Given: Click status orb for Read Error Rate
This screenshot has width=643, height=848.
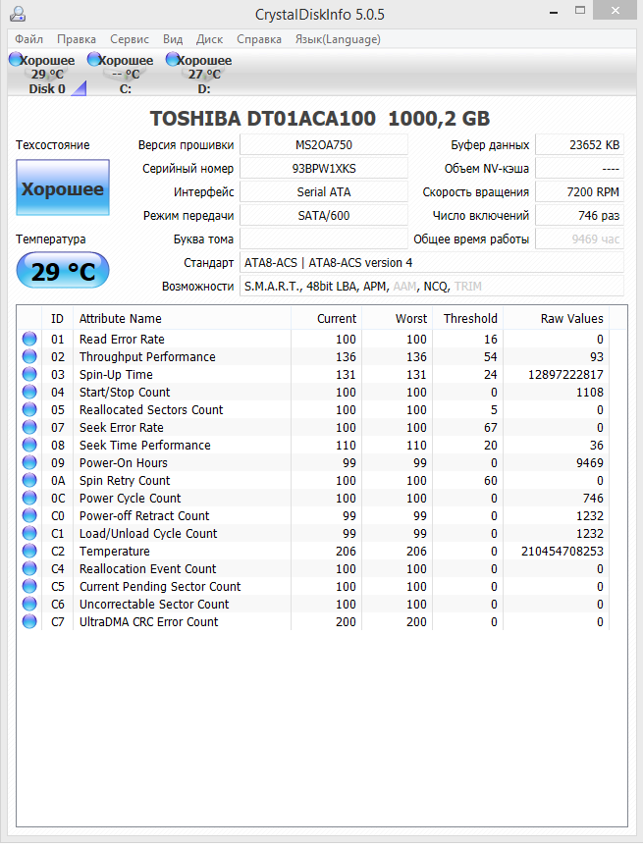Looking at the screenshot, I should click(29, 339).
